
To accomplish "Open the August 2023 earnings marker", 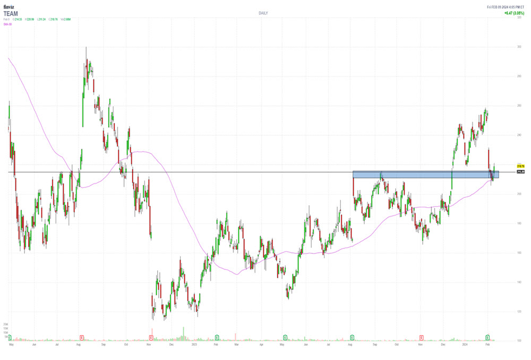I will 353,337.
